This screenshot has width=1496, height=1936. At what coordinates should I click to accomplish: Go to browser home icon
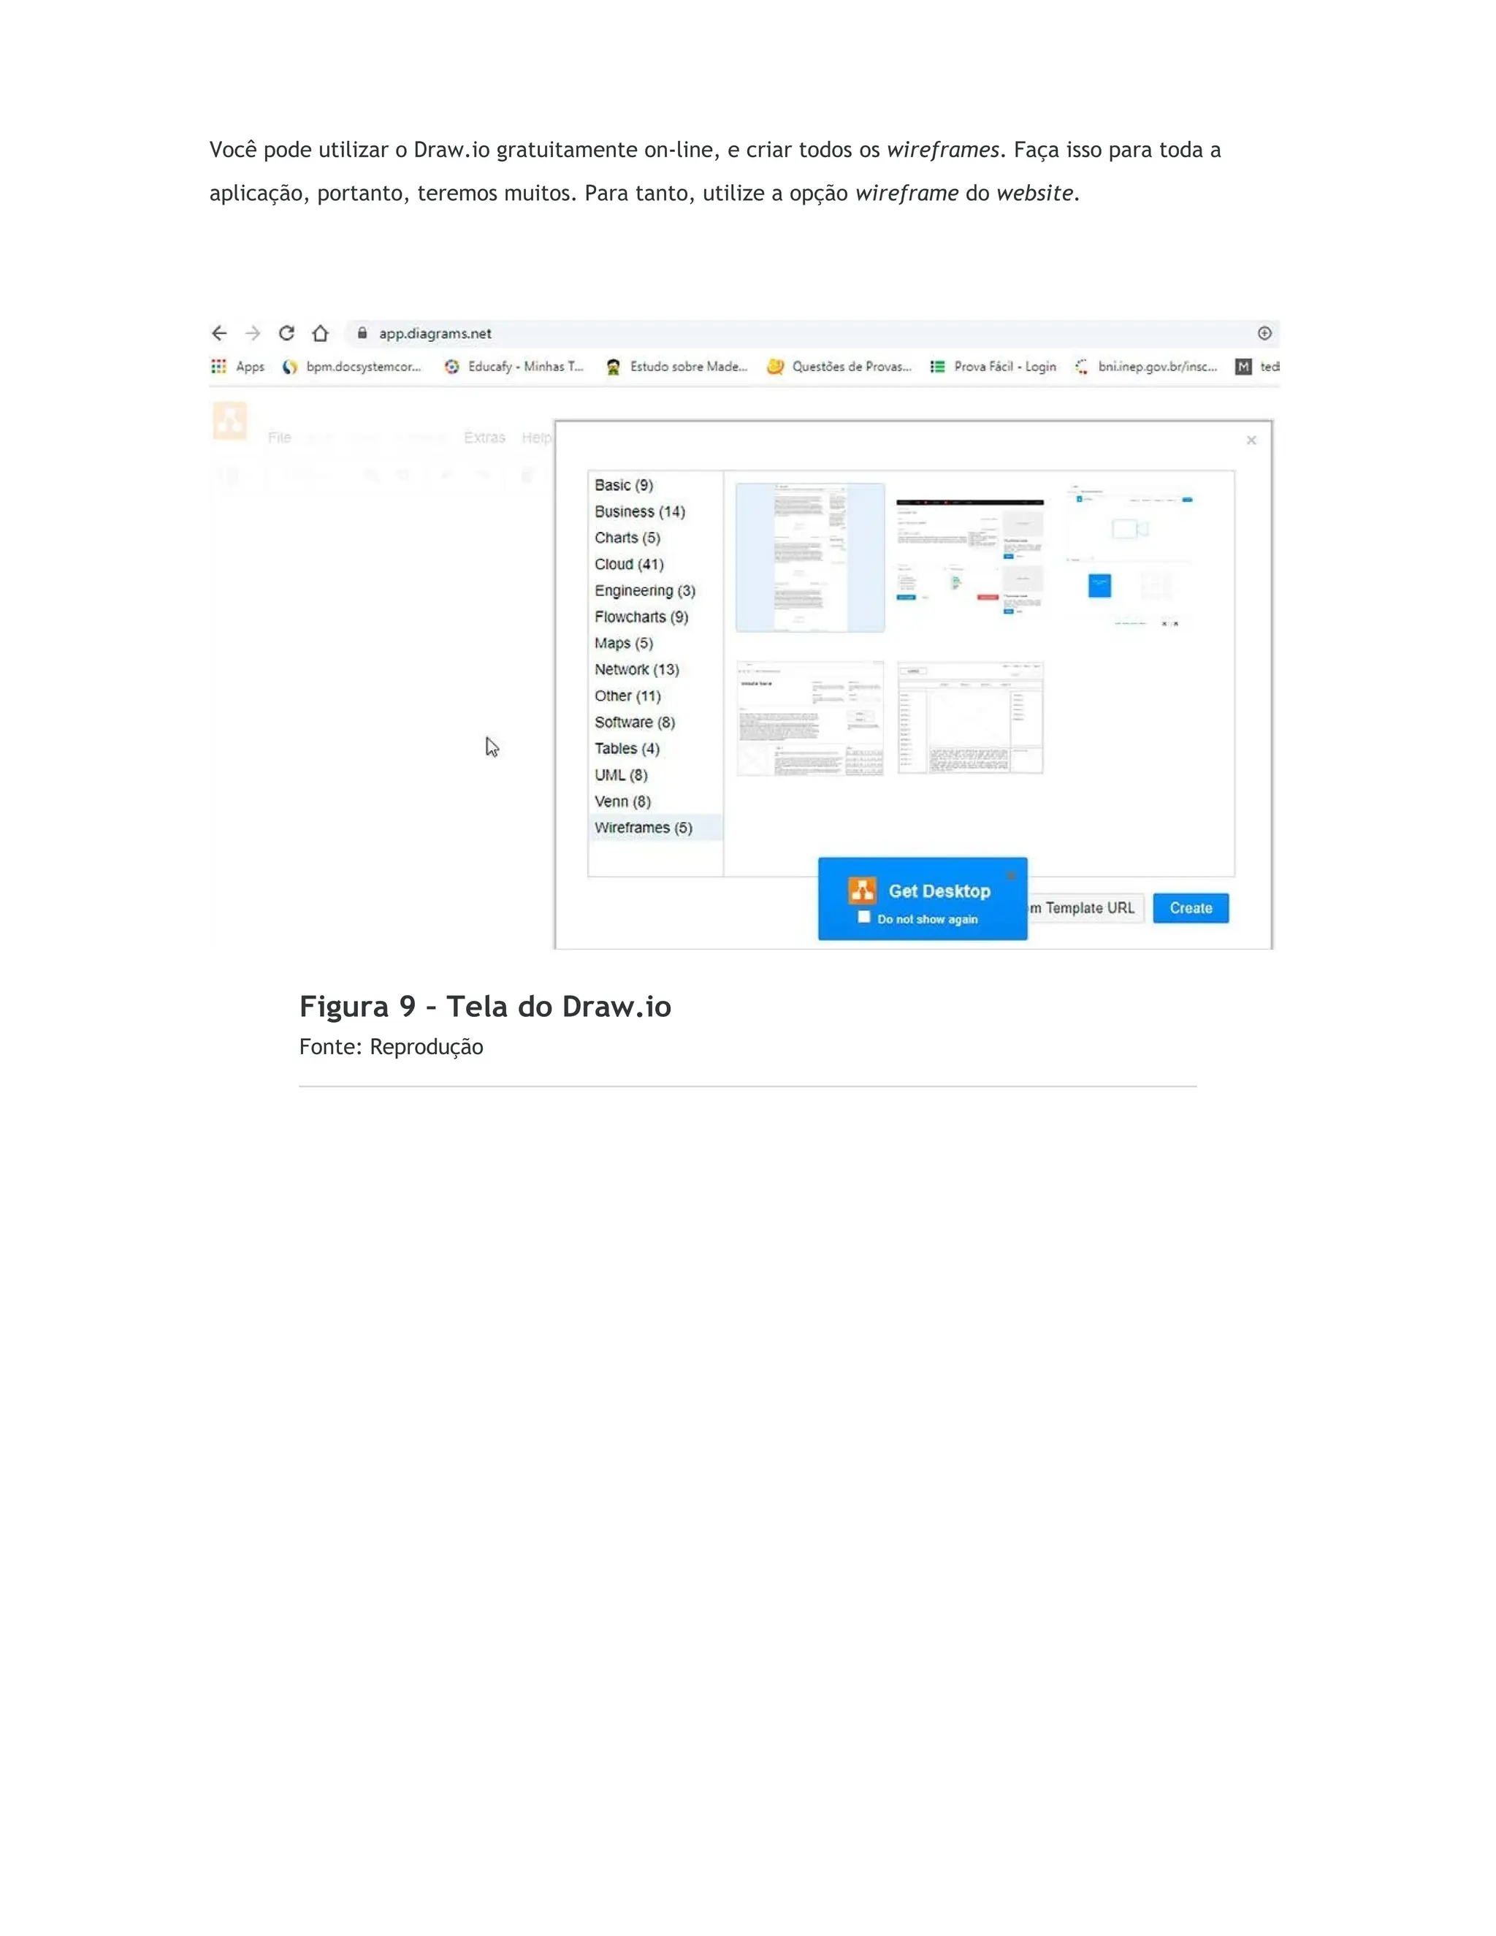tap(320, 333)
